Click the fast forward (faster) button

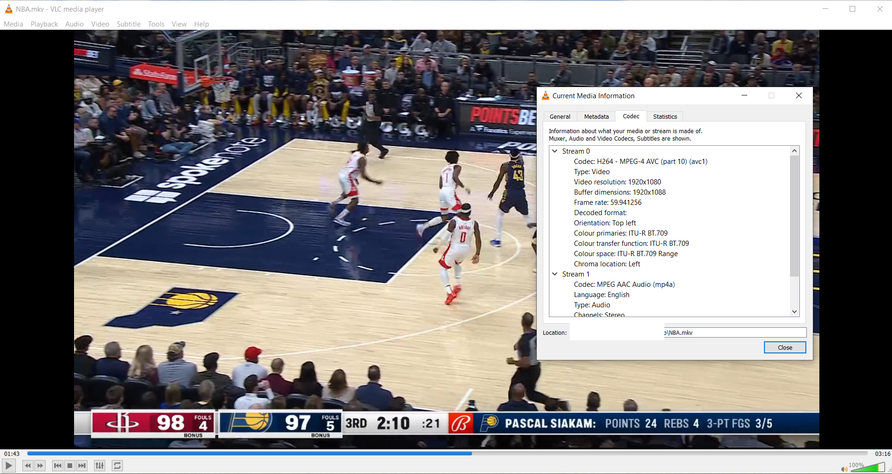(40, 466)
